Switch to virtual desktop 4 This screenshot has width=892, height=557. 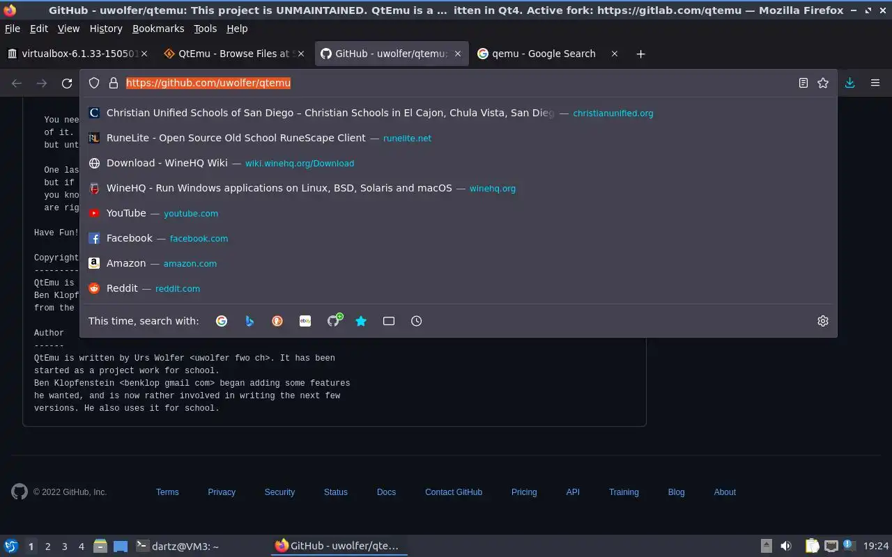click(81, 547)
